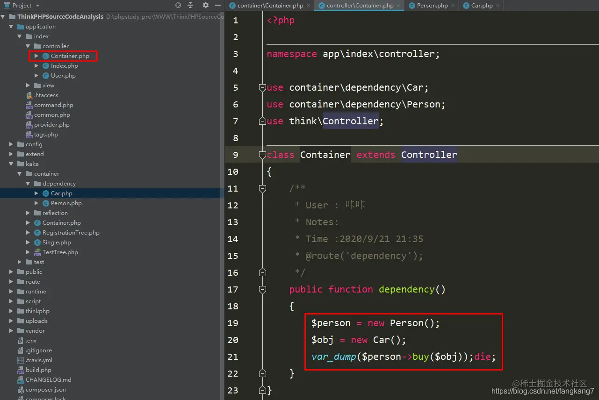This screenshot has height=400, width=599.
Task: Click the RegistrationTree.php class icon
Action: 37,233
